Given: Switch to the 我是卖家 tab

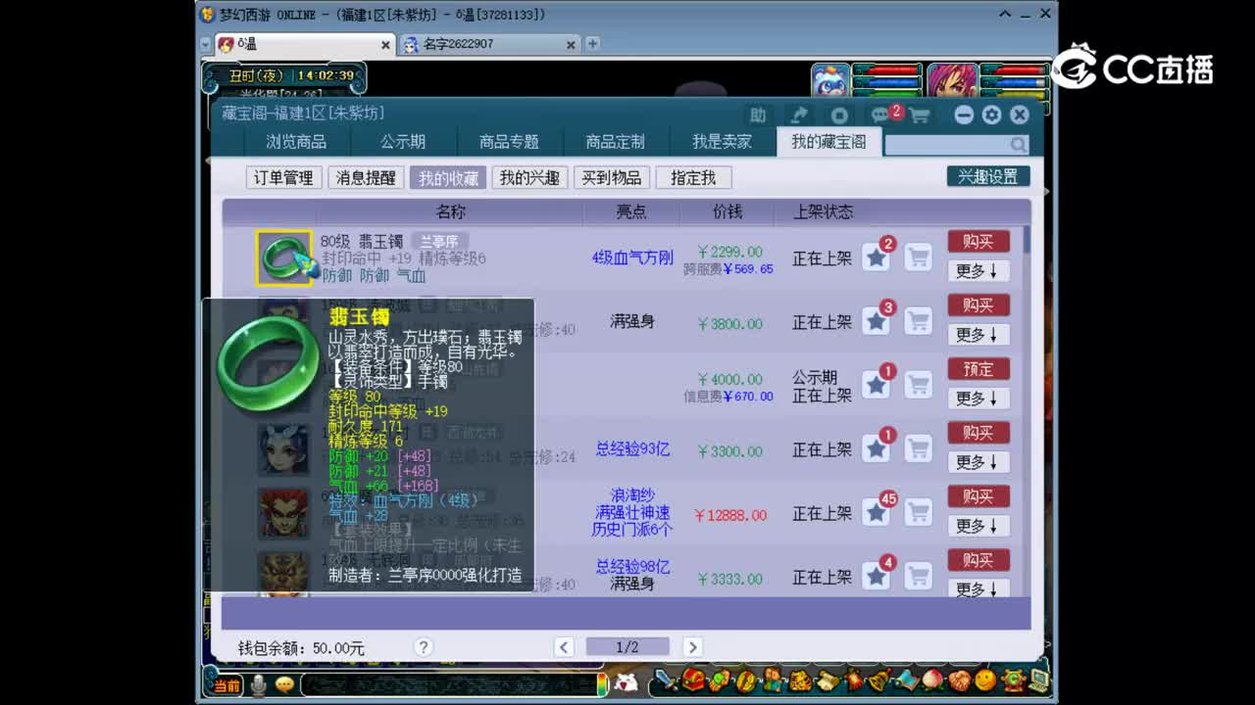Looking at the screenshot, I should pos(722,142).
